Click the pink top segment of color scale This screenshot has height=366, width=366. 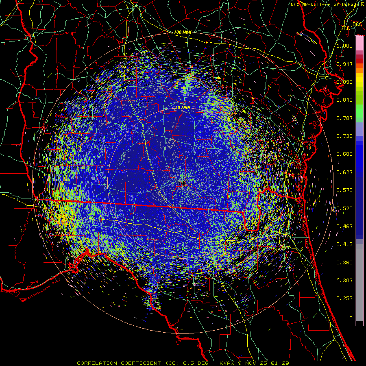click(x=359, y=44)
